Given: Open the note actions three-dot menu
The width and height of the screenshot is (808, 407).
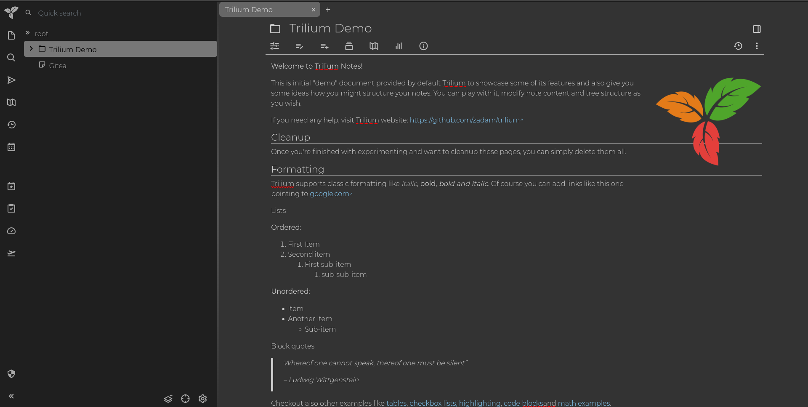Looking at the screenshot, I should point(757,46).
